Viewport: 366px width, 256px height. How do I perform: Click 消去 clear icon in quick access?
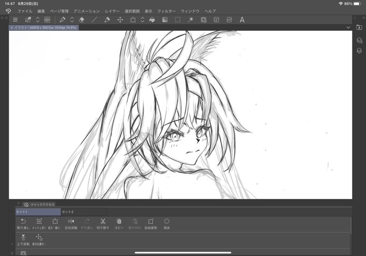[x=167, y=224]
